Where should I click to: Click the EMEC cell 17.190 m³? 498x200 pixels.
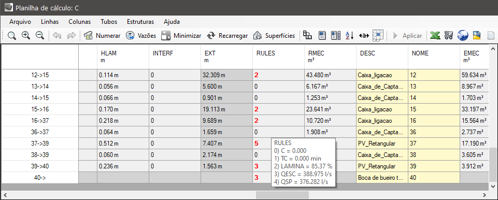click(474, 144)
